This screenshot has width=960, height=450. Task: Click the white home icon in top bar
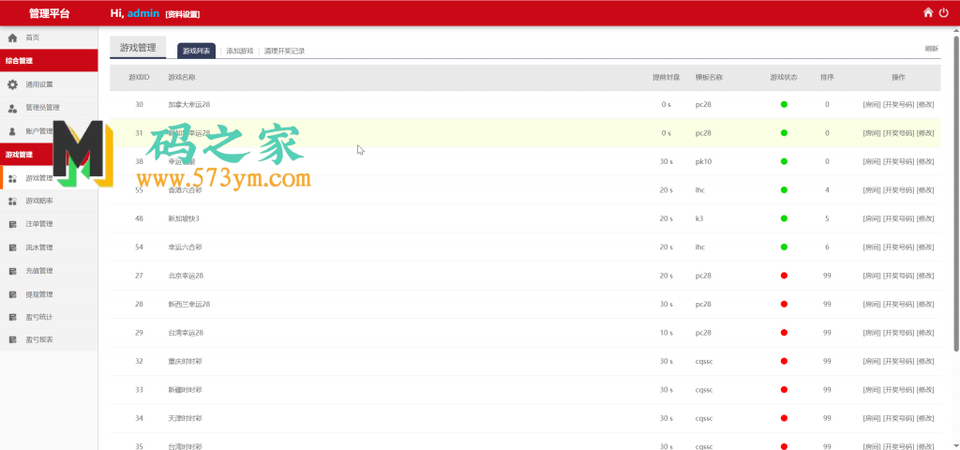928,12
